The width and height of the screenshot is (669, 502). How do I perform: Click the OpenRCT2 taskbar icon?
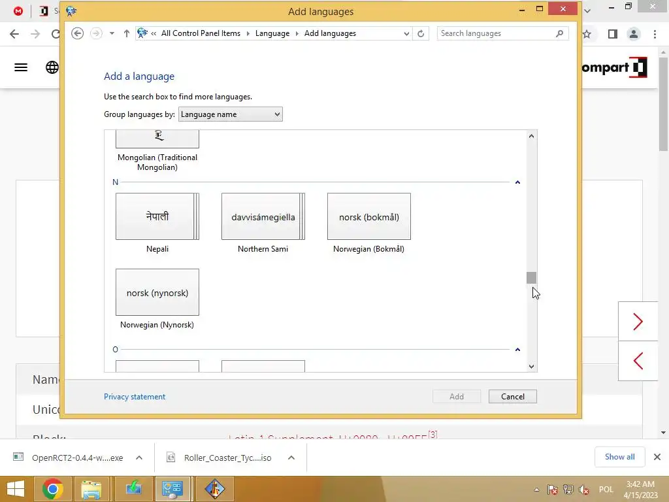coord(214,489)
